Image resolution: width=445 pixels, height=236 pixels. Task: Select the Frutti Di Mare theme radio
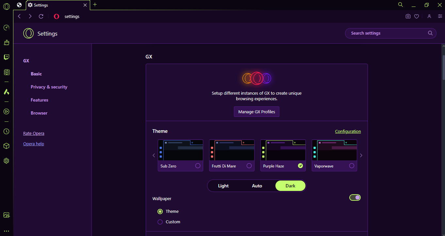[x=249, y=166]
